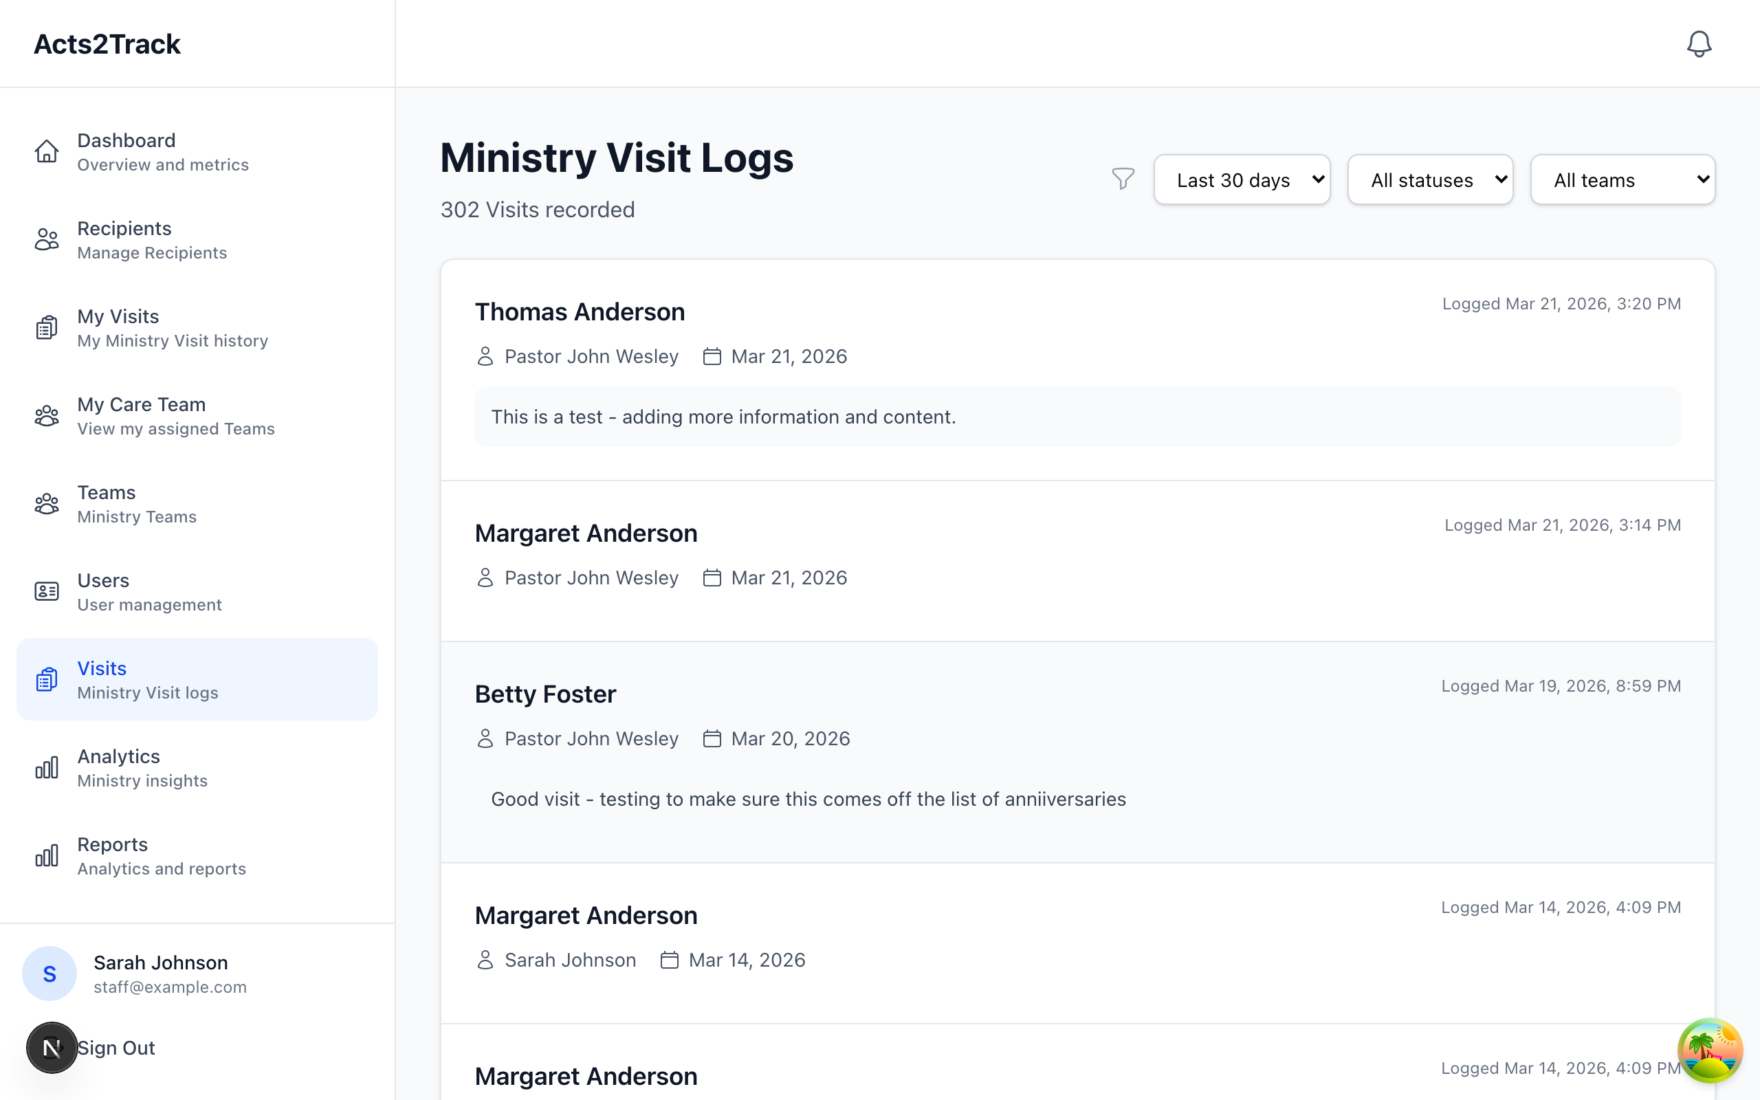Click the calendar icon beside Mar 21, 2026
This screenshot has height=1100, width=1760.
(x=712, y=355)
